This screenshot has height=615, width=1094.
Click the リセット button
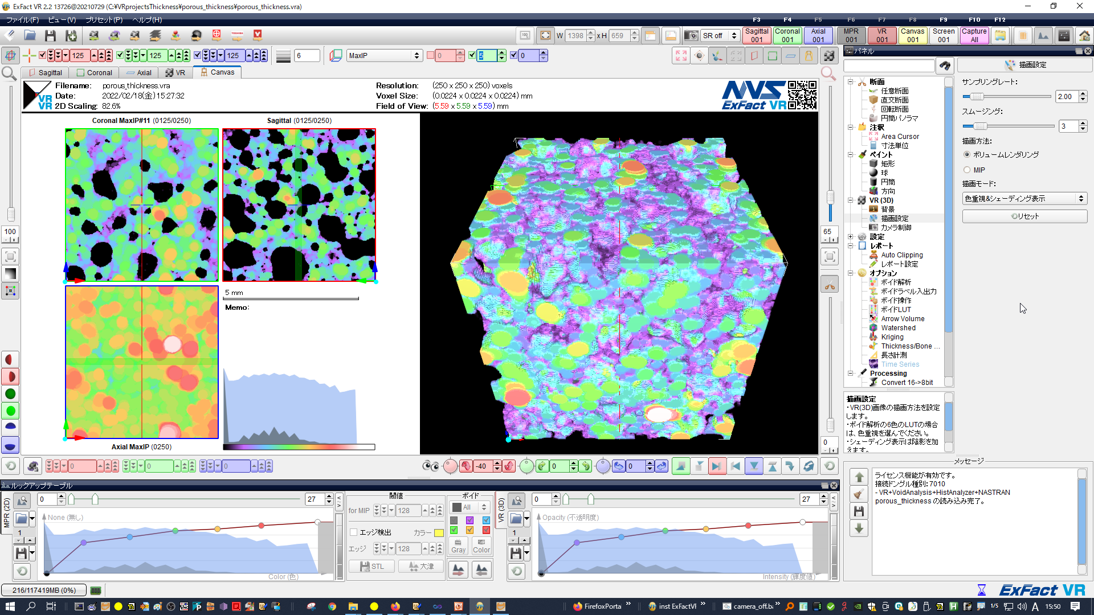tap(1024, 216)
